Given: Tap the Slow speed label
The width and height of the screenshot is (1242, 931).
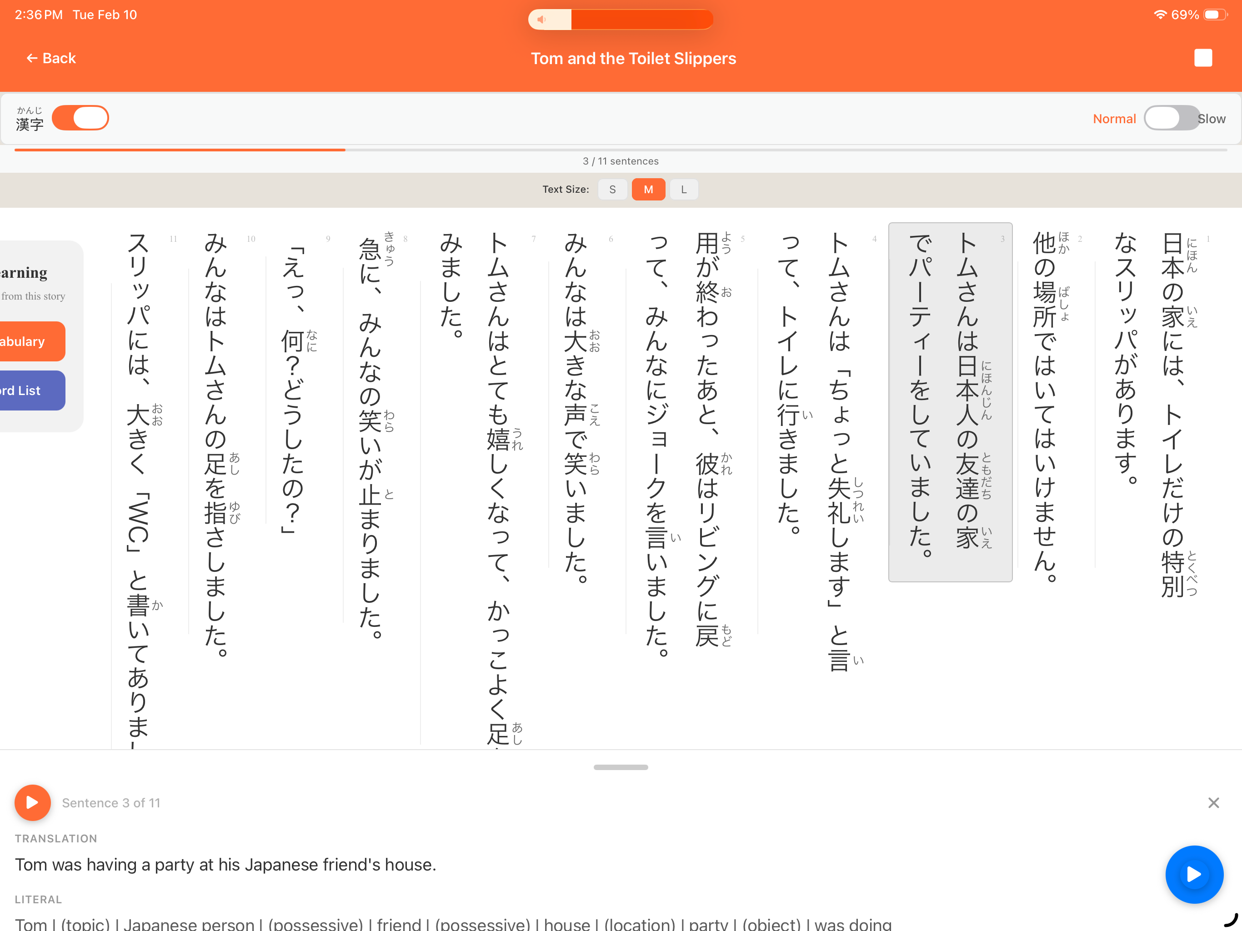Looking at the screenshot, I should 1211,119.
